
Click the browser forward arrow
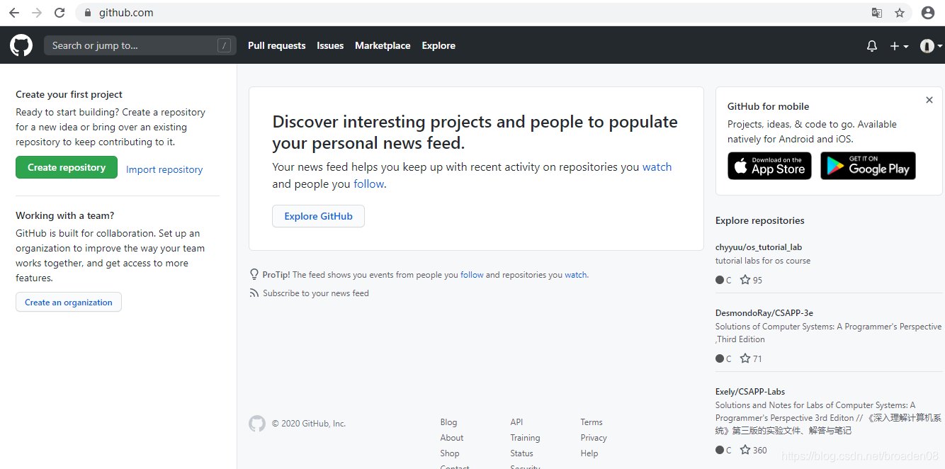click(x=37, y=13)
